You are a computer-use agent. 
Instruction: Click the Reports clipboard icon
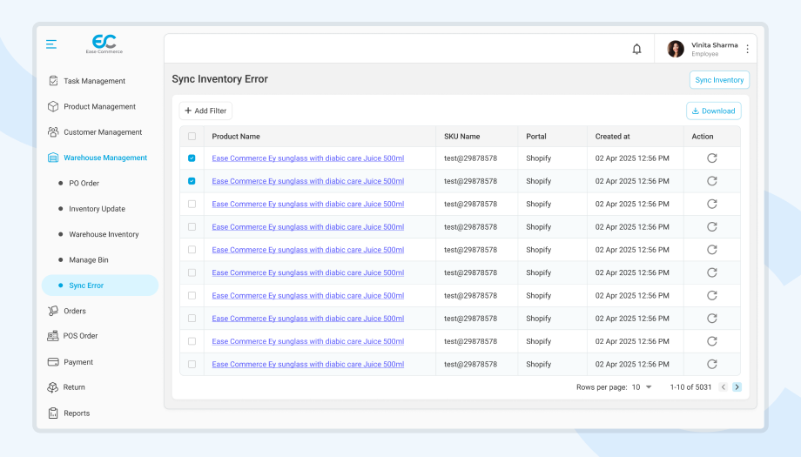click(x=53, y=413)
